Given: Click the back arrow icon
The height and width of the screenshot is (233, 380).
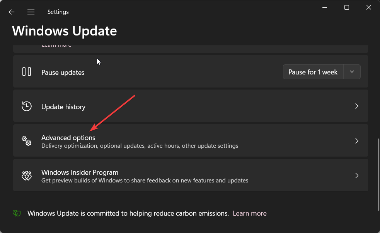Looking at the screenshot, I should click(x=11, y=12).
